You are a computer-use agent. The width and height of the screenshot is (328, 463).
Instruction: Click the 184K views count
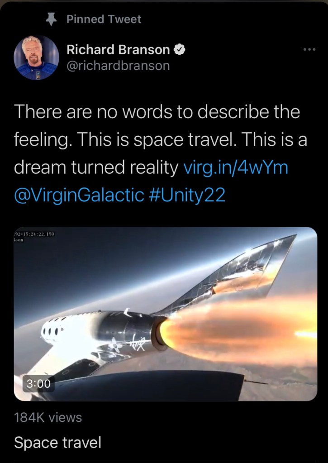pyautogui.click(x=48, y=418)
